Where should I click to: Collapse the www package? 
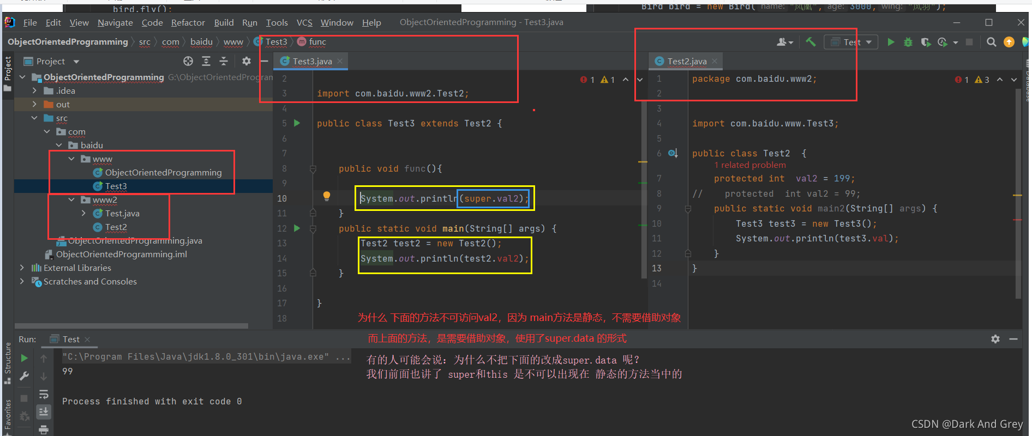coord(71,159)
